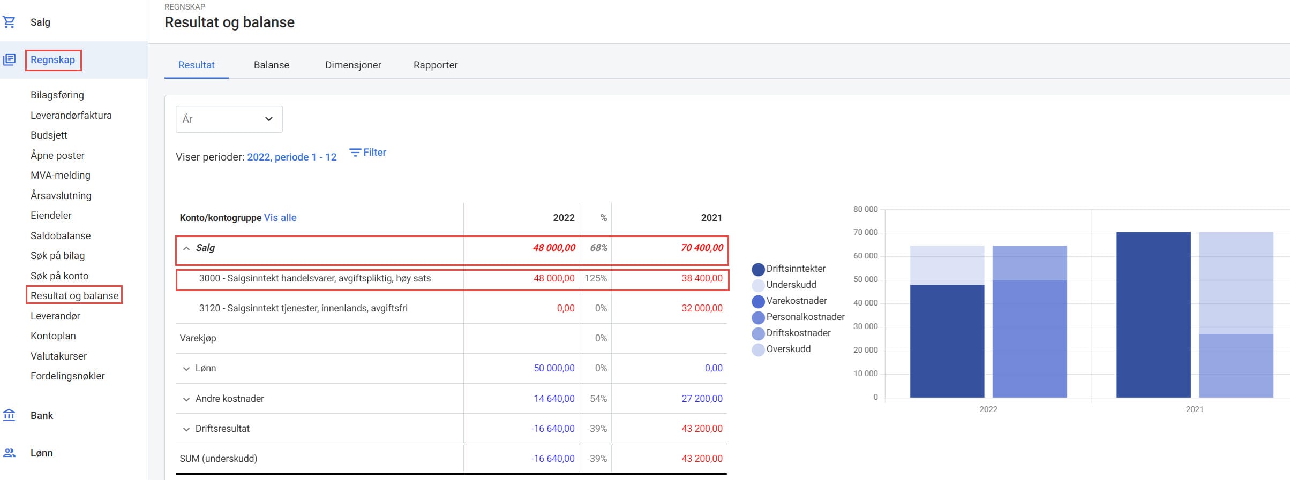1290x480 pixels.
Task: Open the År period dropdown
Action: pyautogui.click(x=229, y=119)
